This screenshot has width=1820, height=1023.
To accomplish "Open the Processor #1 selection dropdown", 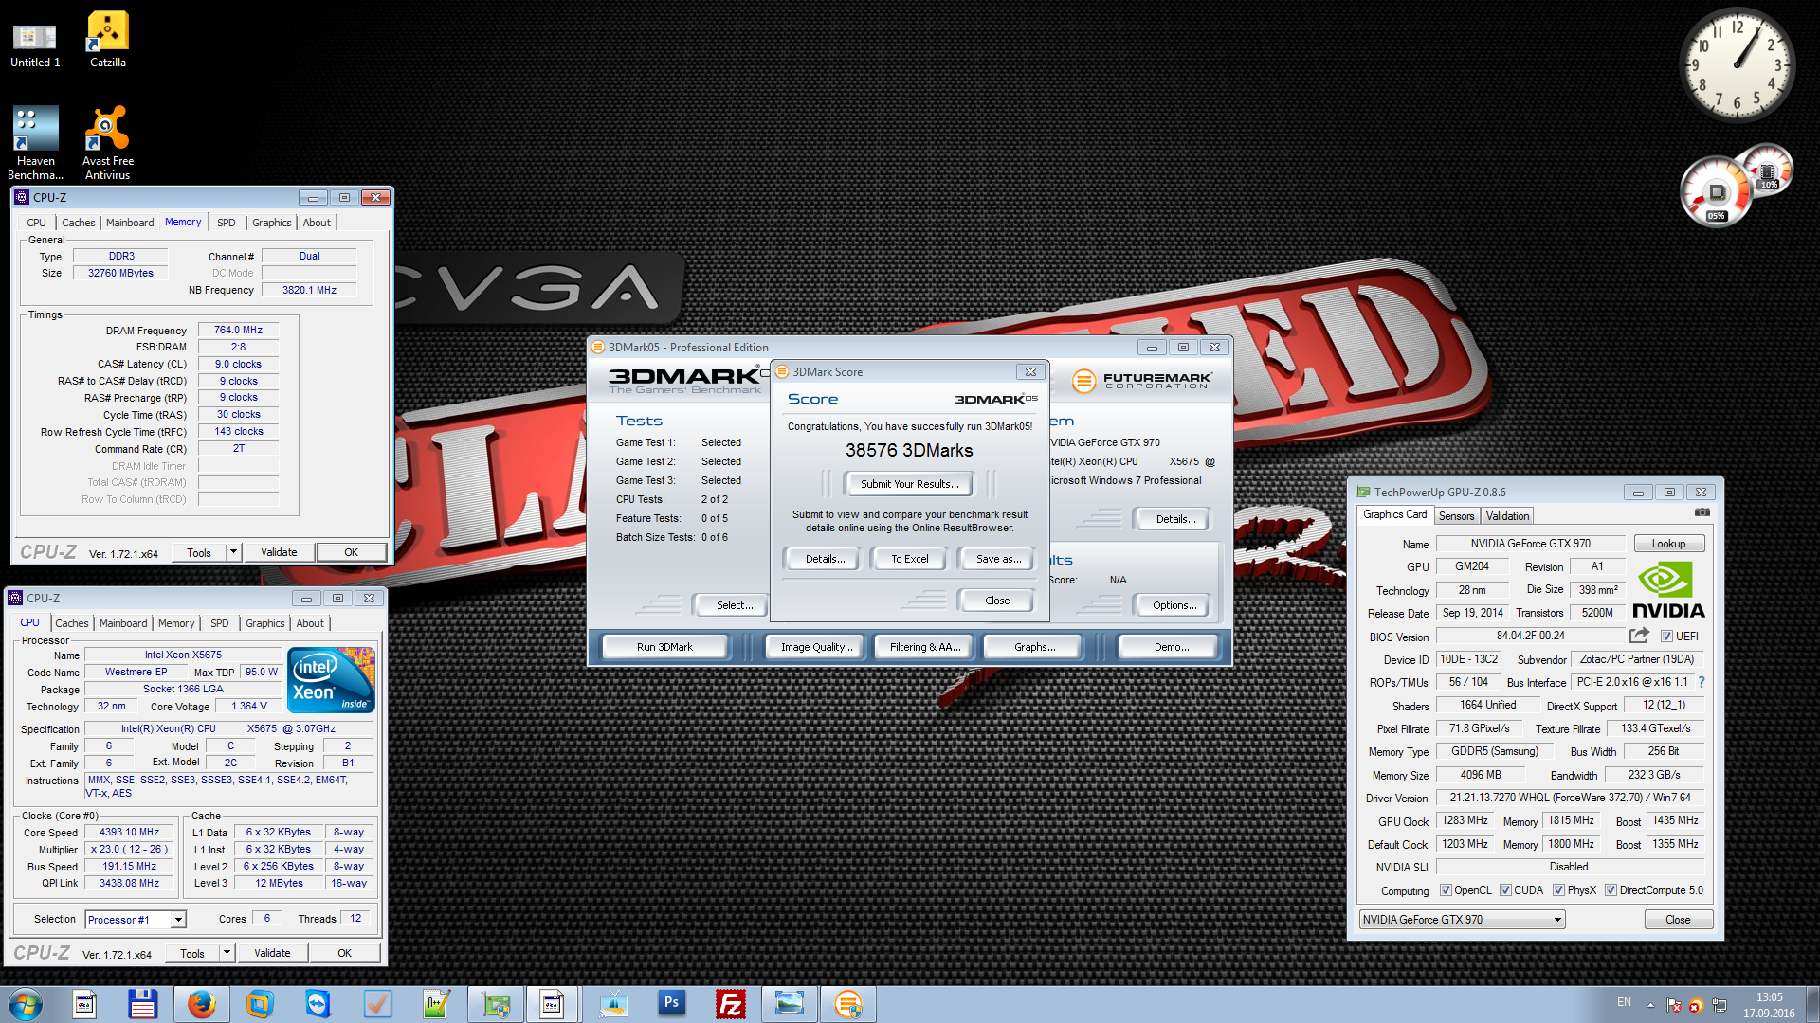I will 136,920.
